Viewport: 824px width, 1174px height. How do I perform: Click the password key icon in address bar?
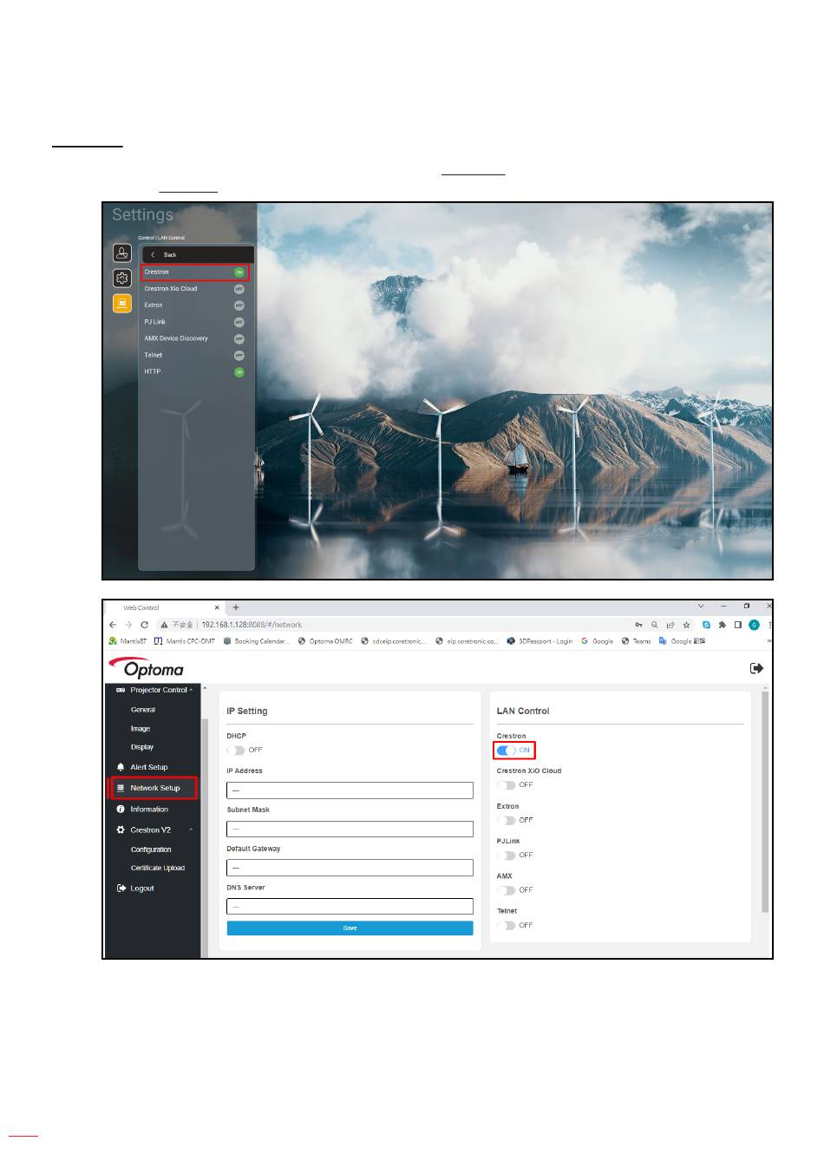[x=638, y=625]
